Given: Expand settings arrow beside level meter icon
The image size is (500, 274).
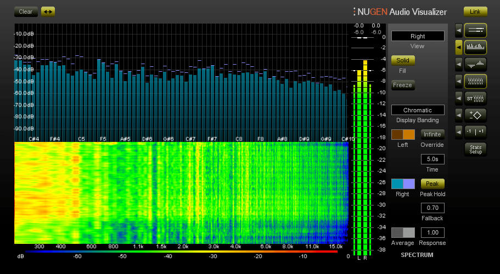Looking at the screenshot, I should [x=458, y=31].
